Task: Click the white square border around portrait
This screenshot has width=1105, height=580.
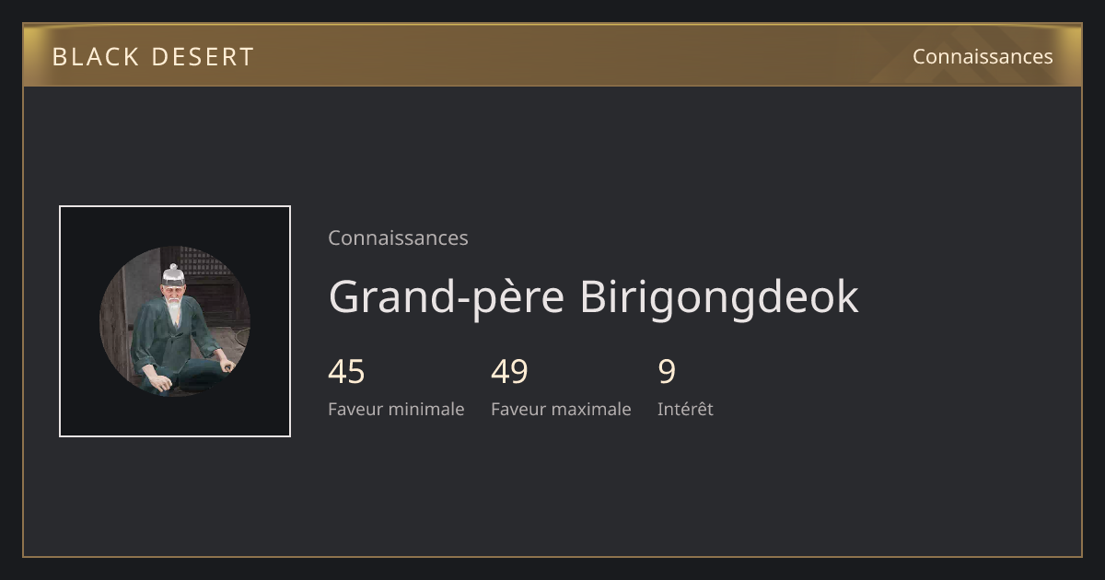Action: pos(175,206)
